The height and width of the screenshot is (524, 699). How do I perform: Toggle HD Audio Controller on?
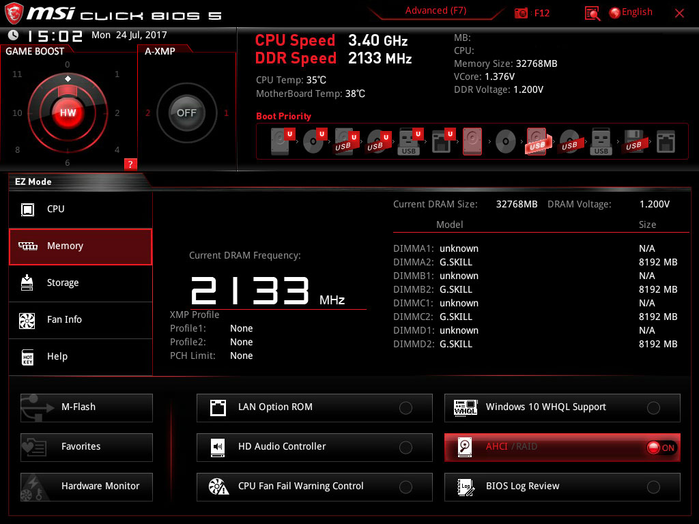pos(405,448)
